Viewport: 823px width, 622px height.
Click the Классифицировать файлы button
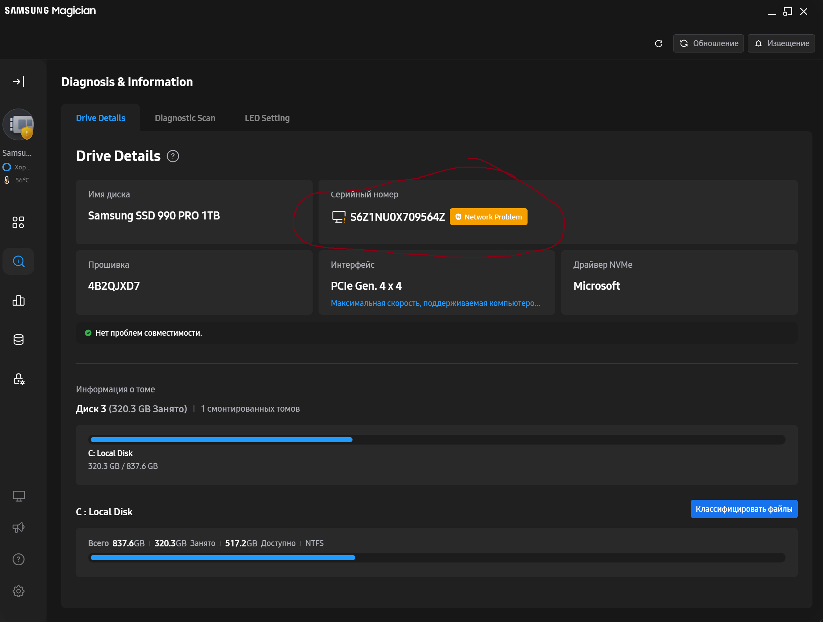[744, 509]
